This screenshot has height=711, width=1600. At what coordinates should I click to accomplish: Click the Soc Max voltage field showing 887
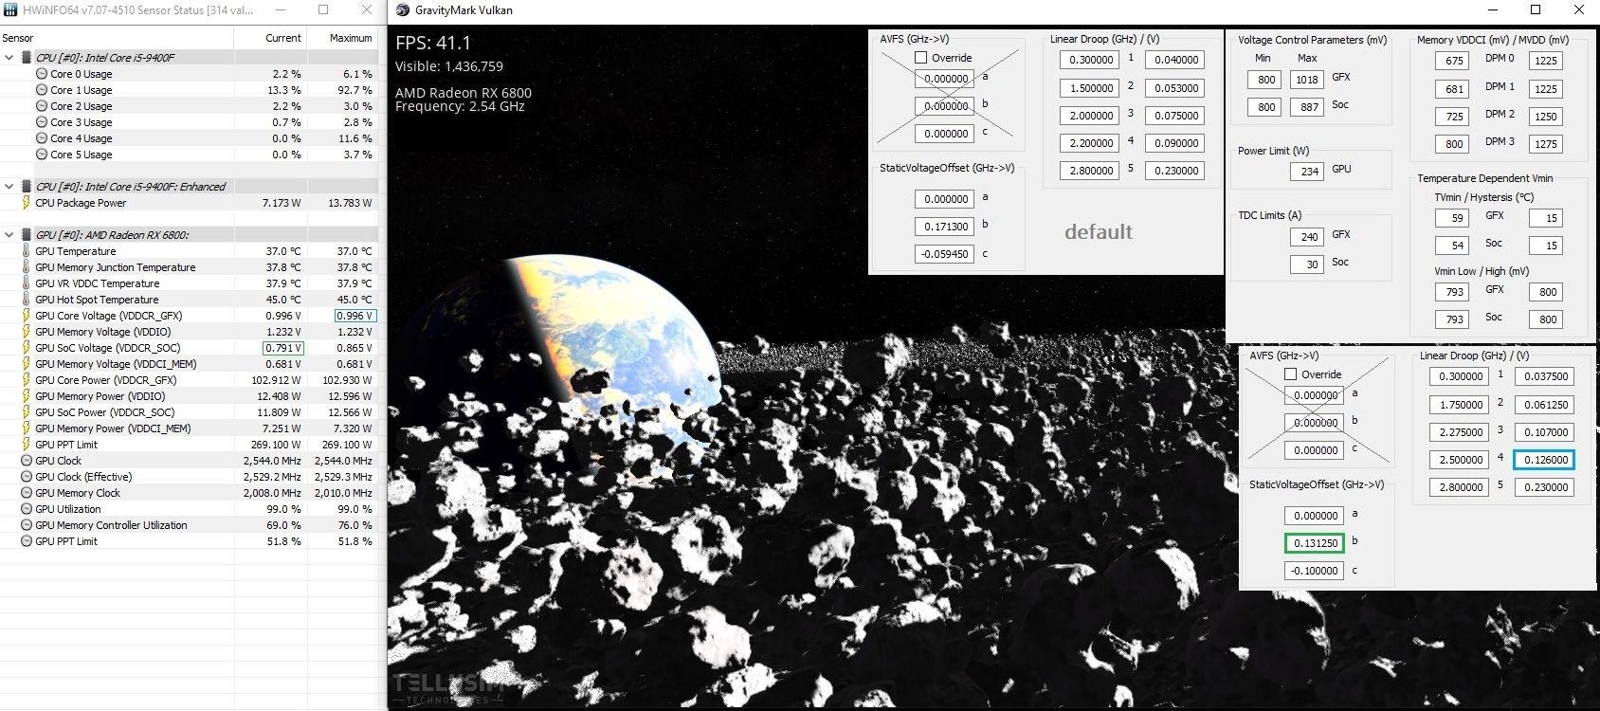(x=1307, y=108)
